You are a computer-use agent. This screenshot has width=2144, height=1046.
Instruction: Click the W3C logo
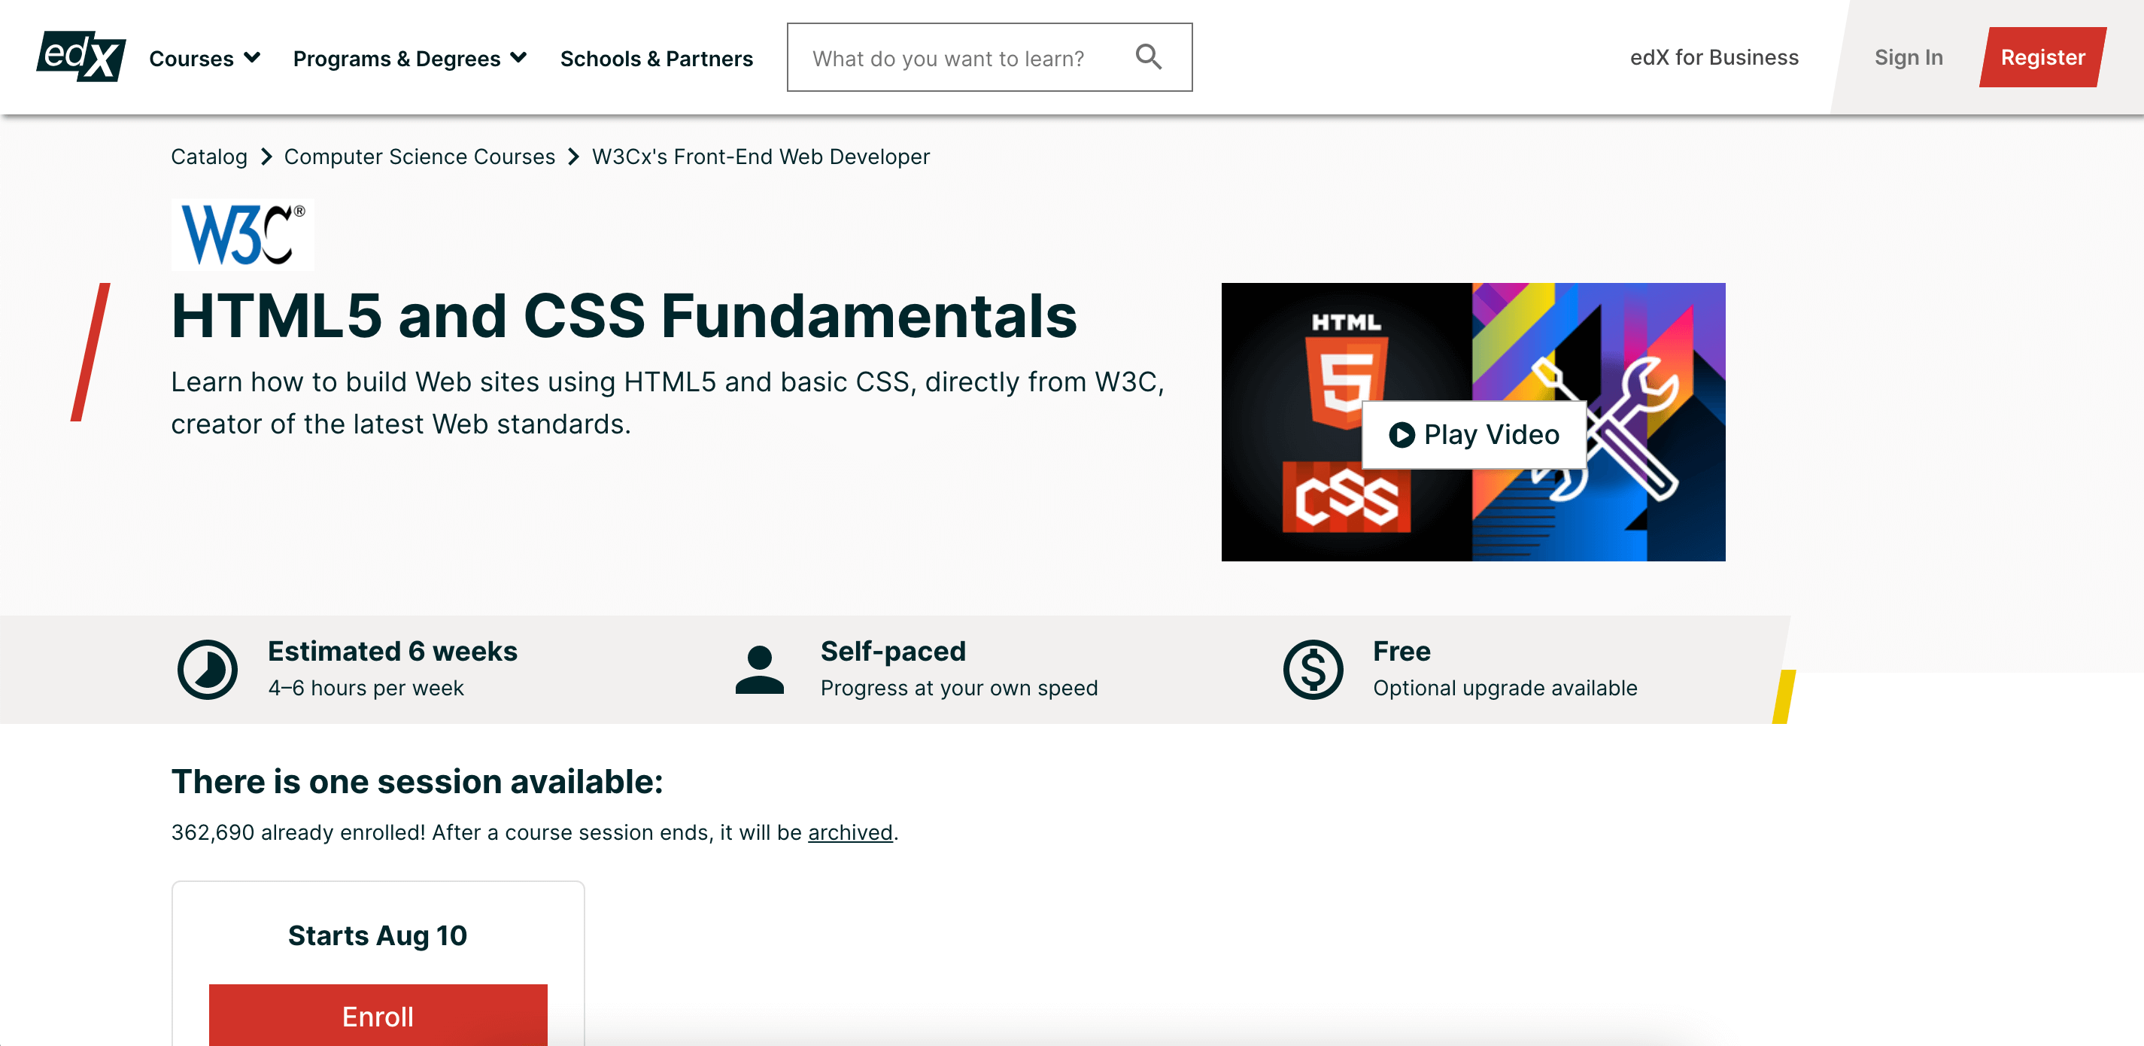242,235
